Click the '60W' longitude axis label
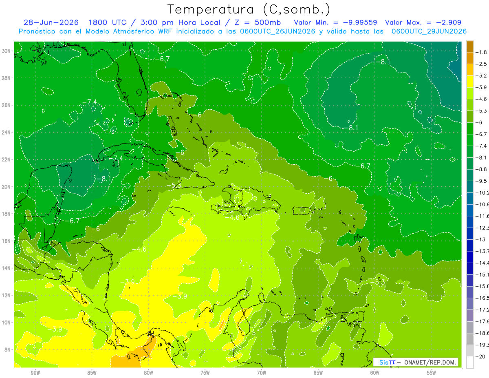489x378 pixels. (x=375, y=373)
